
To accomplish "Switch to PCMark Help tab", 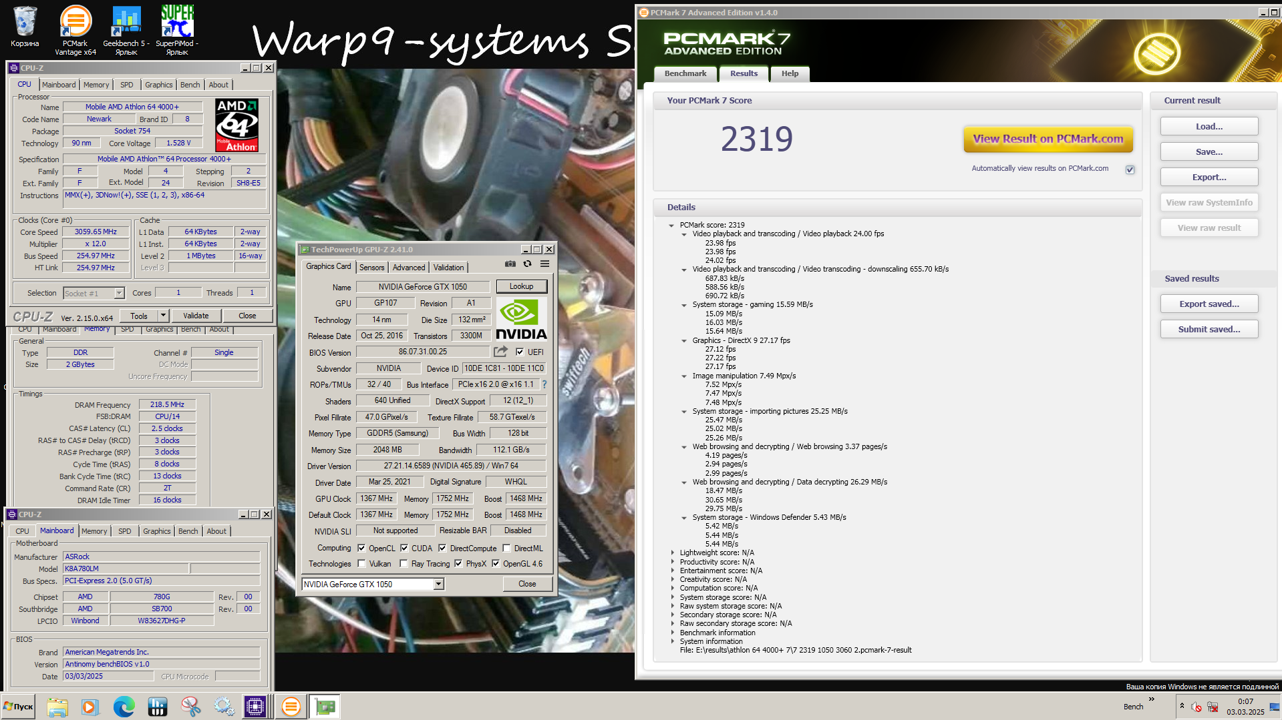I will point(790,73).
